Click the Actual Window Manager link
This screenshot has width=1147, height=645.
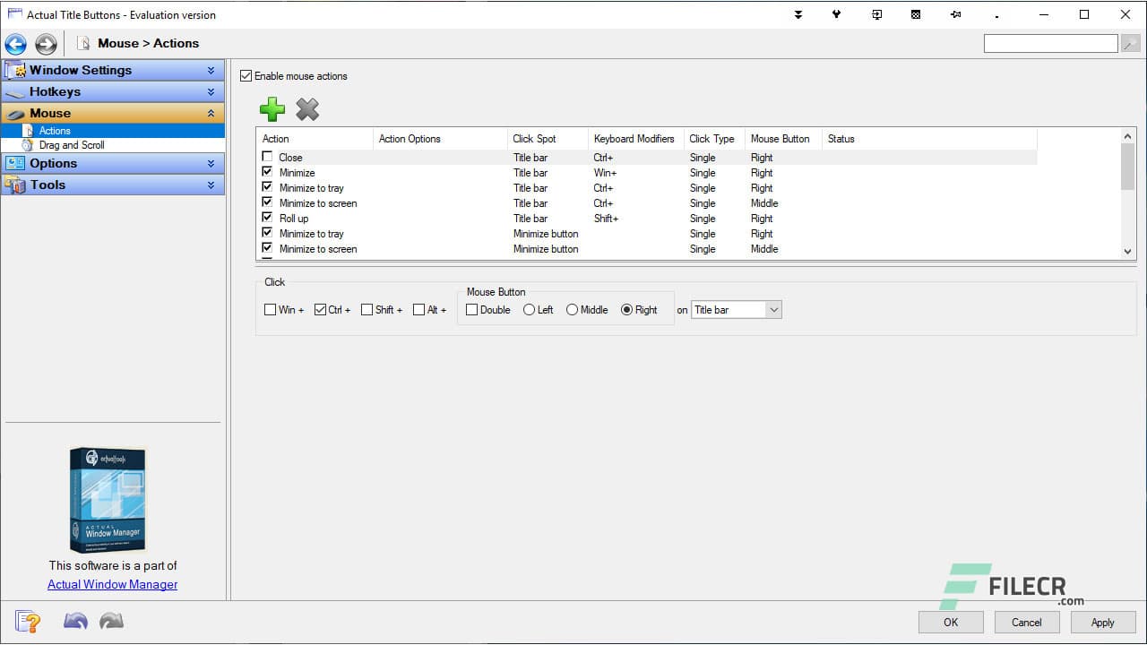click(112, 584)
